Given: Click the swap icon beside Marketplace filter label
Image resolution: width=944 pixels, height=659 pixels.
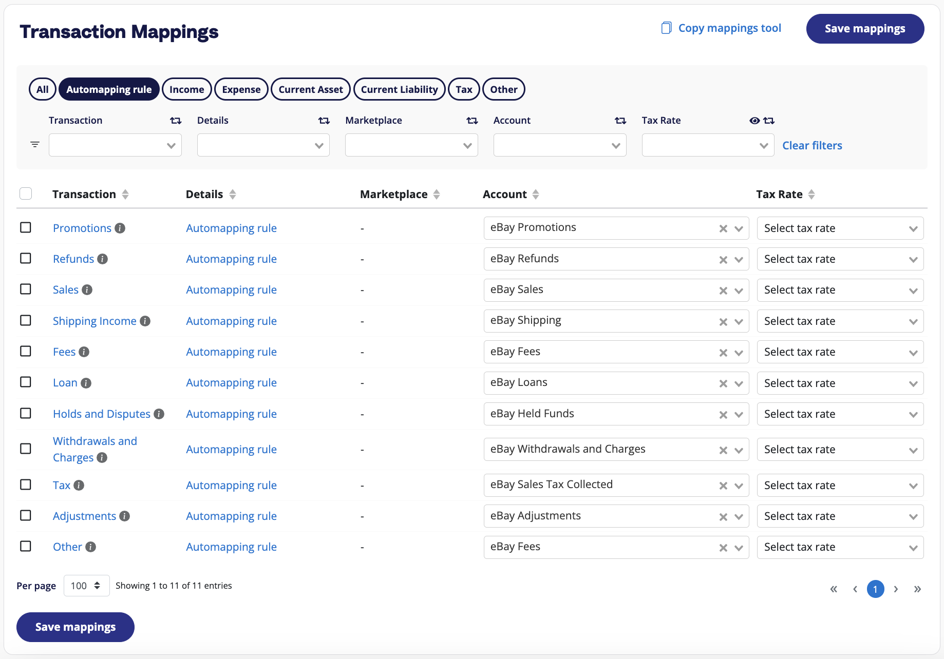Looking at the screenshot, I should click(472, 121).
